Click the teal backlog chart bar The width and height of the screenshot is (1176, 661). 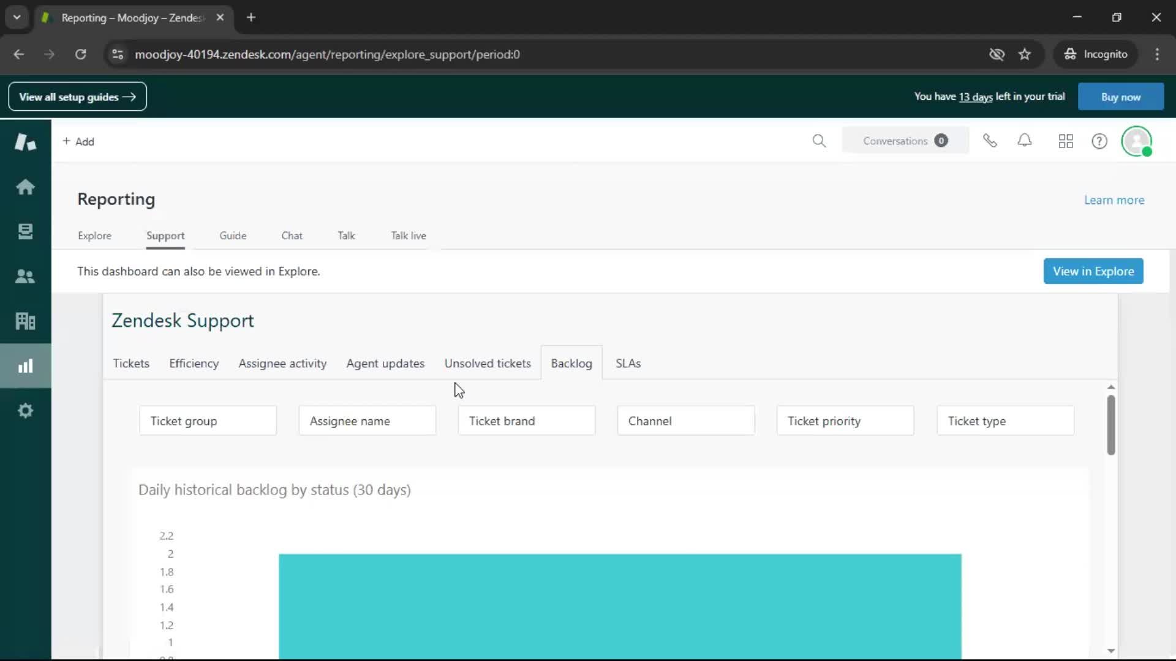coord(620,606)
